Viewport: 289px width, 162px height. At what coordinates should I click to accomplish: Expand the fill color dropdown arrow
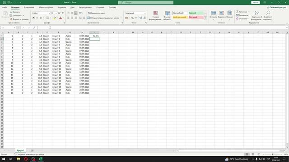point(57,18)
